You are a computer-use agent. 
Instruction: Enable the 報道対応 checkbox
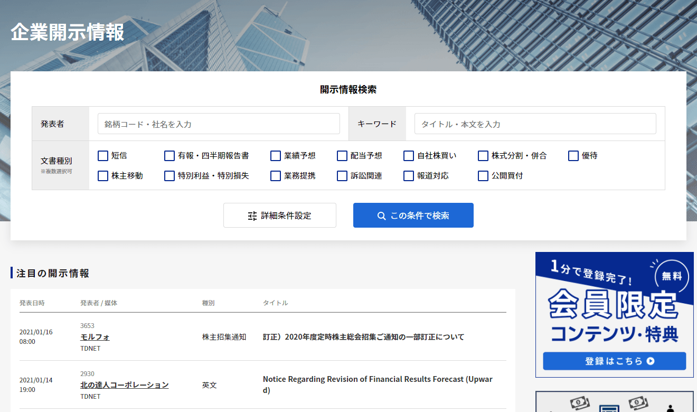409,176
